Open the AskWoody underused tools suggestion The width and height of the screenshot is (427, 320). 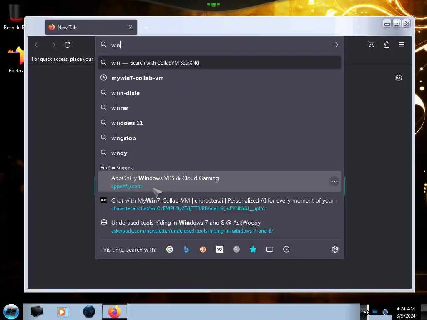tap(219, 226)
